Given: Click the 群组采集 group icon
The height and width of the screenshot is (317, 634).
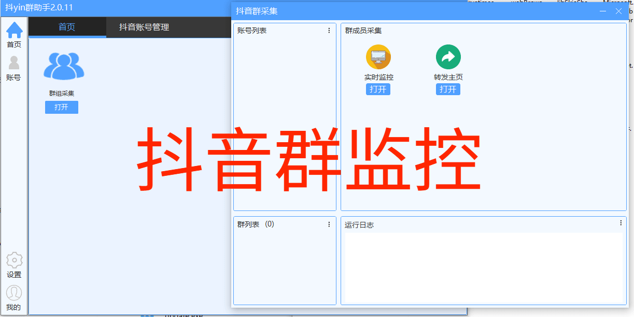Looking at the screenshot, I should tap(64, 66).
